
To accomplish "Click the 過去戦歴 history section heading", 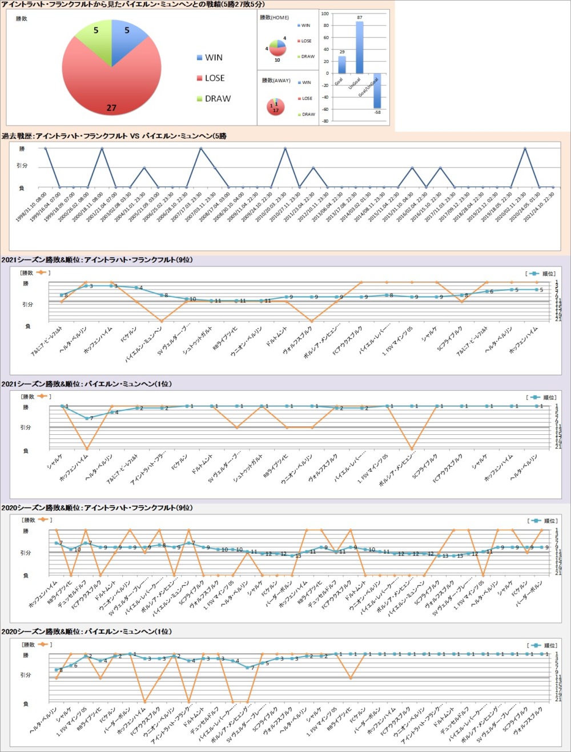I will coord(114,136).
